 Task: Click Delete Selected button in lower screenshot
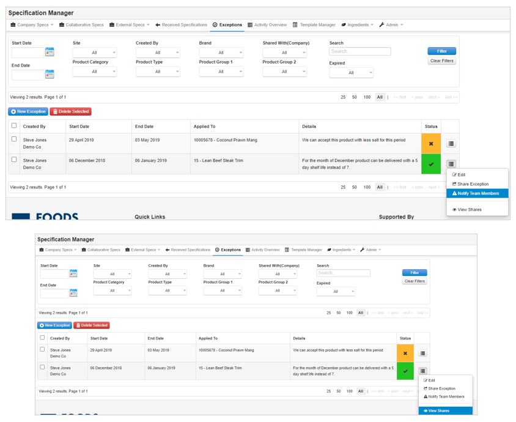click(x=92, y=325)
